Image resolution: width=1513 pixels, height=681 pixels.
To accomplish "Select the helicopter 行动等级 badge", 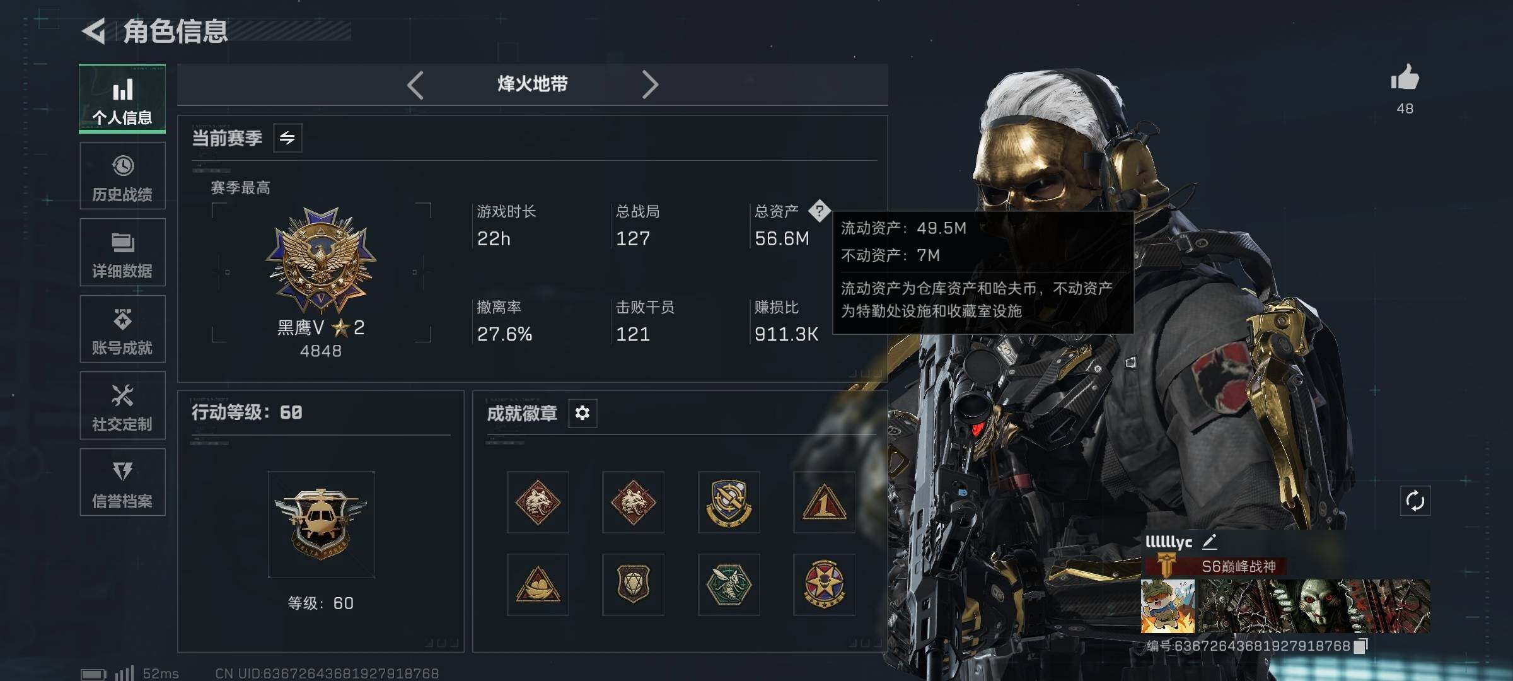I will 321,525.
